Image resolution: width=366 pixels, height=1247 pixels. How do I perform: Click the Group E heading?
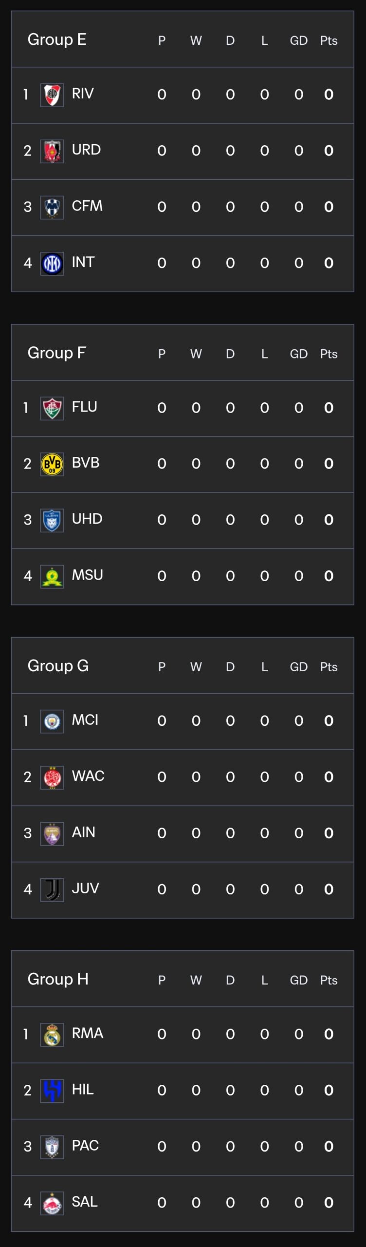[57, 39]
